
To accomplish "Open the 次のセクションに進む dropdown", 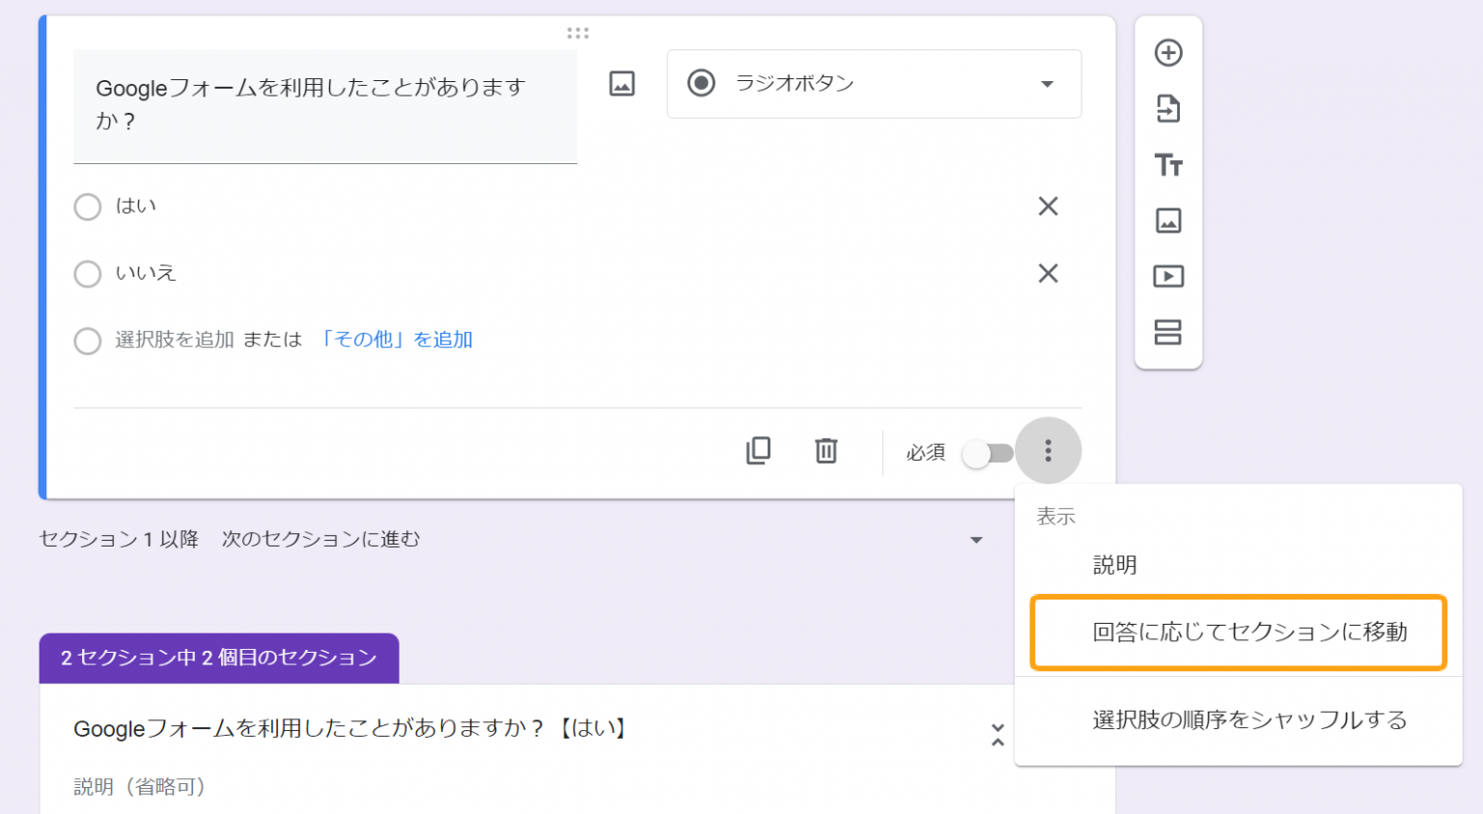I will pos(975,540).
